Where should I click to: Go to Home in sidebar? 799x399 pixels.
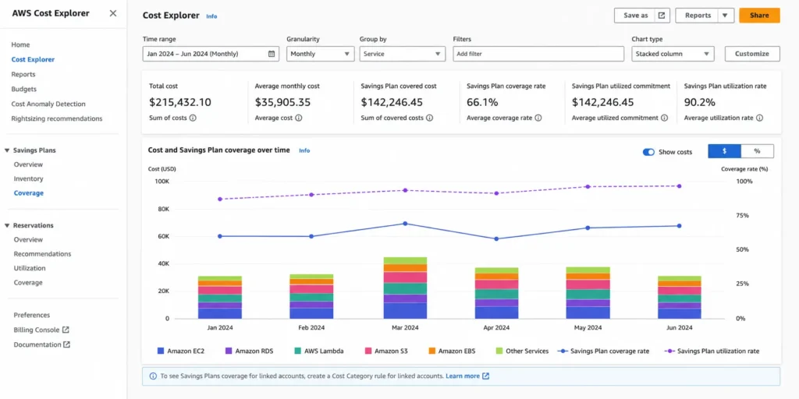click(x=20, y=44)
